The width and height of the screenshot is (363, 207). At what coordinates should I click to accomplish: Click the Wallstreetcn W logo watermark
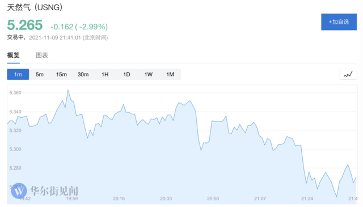[19, 191]
